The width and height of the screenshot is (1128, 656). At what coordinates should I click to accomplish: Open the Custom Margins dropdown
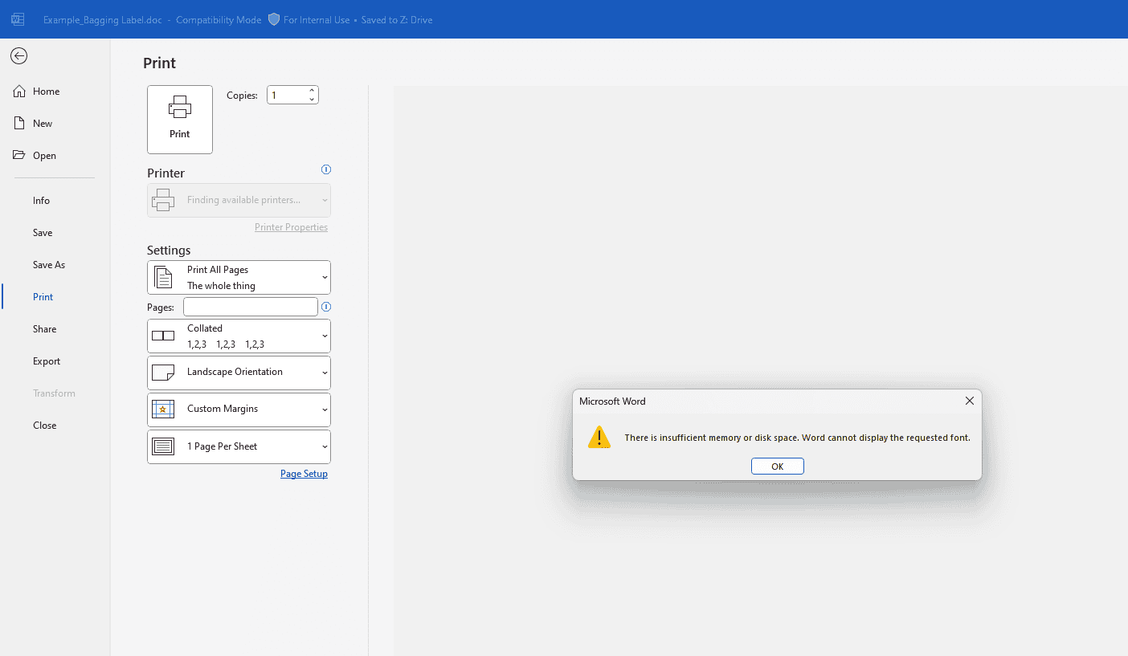pyautogui.click(x=239, y=409)
